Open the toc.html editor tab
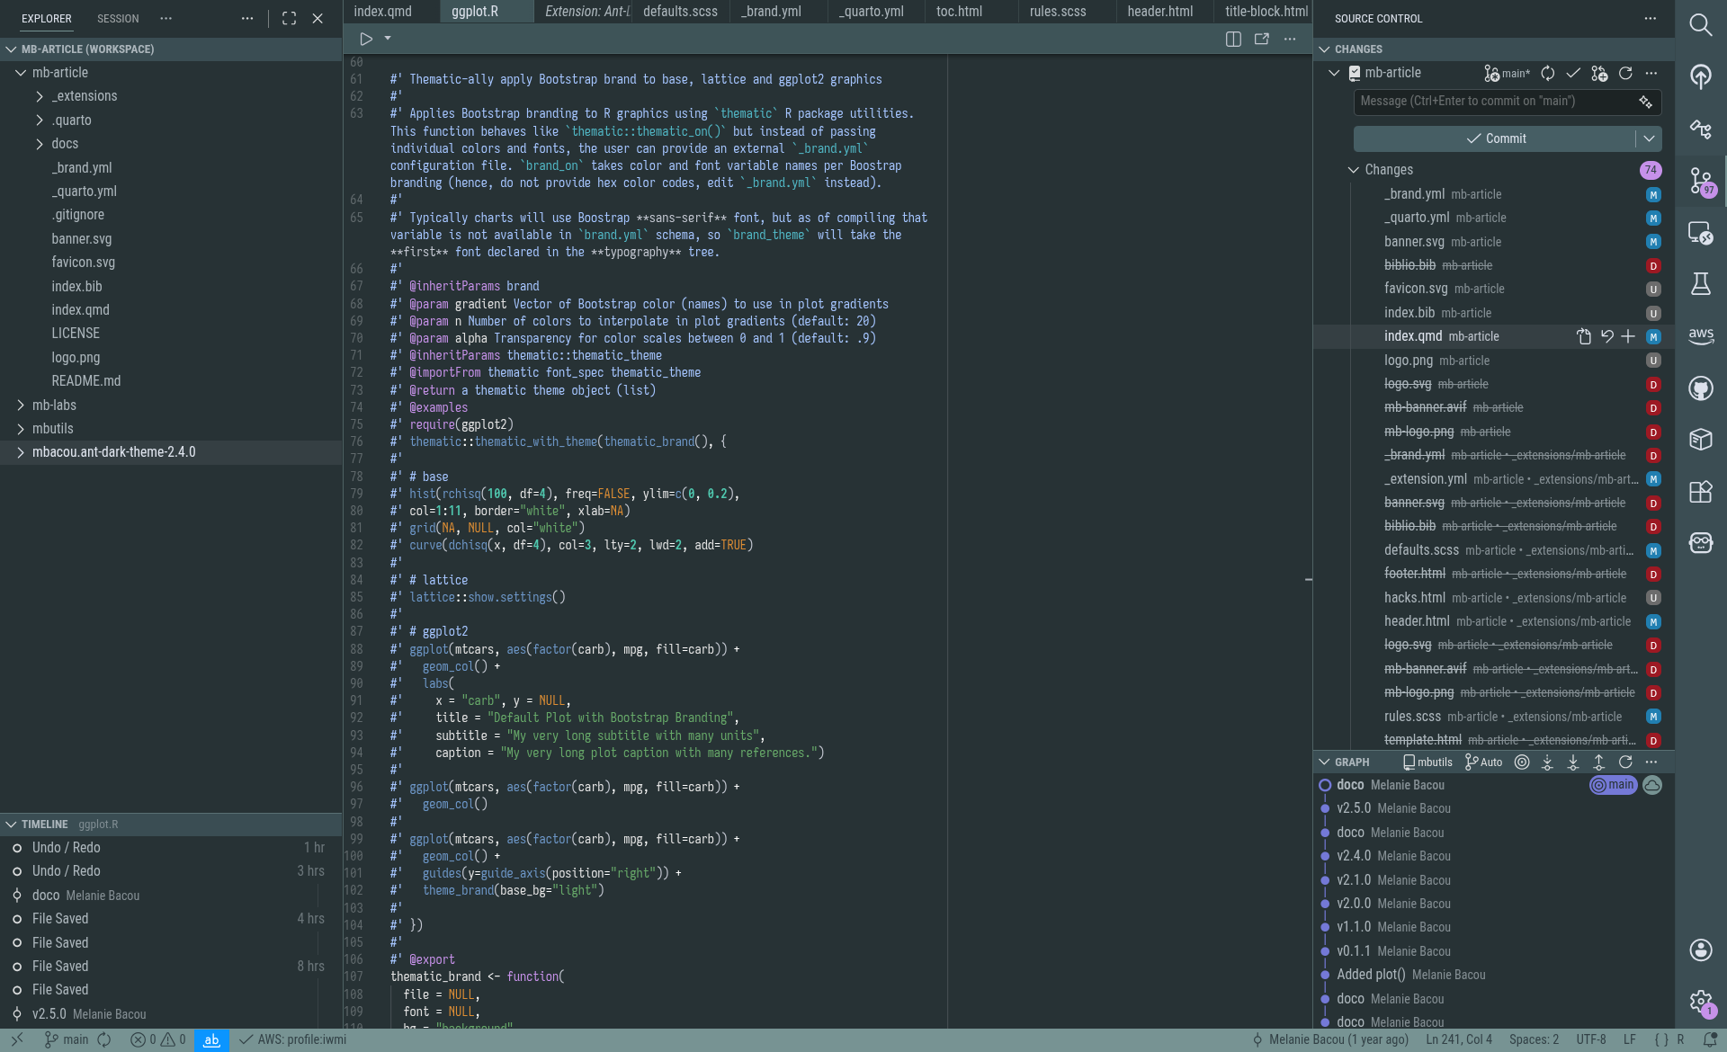 [959, 12]
